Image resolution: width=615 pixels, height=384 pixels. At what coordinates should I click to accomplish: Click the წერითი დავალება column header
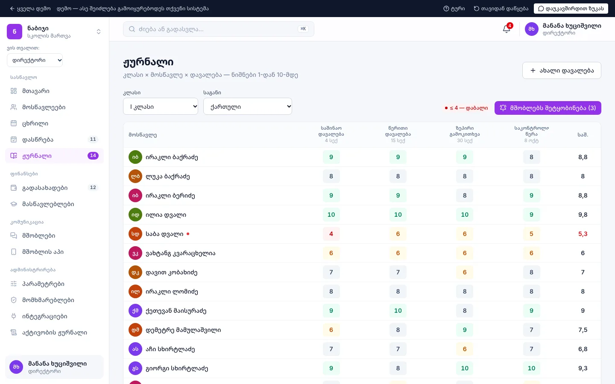(x=398, y=134)
